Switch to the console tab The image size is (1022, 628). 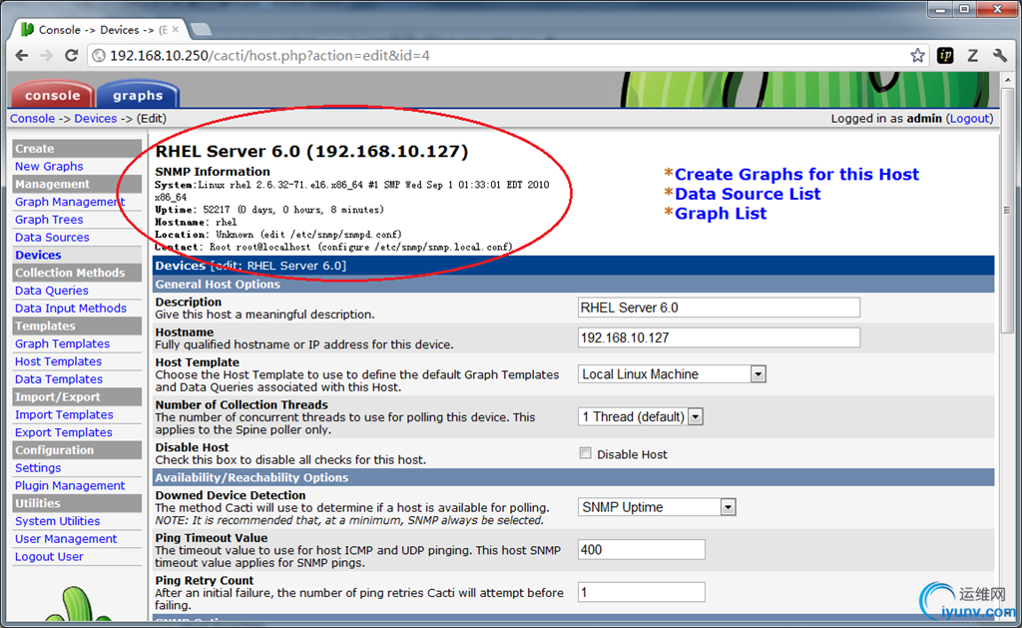[52, 95]
